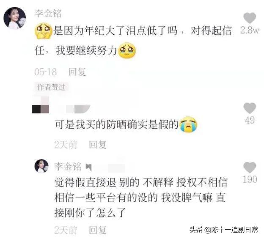The width and height of the screenshot is (264, 239).
Task: Open the small 李金铭 avatar on the reply
Action: [41, 166]
